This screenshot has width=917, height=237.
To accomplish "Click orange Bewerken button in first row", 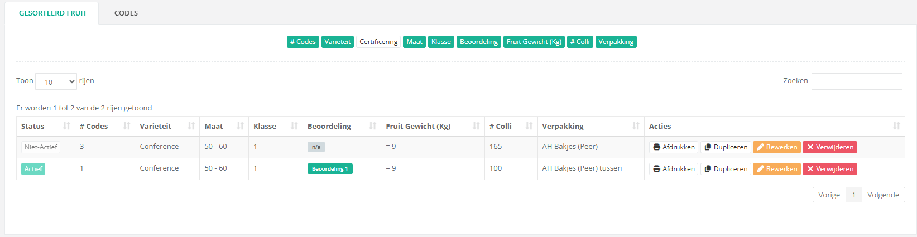I will (x=777, y=147).
